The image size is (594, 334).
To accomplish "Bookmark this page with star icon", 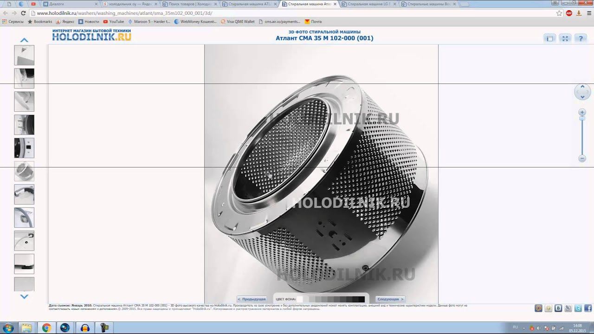I will pos(559,13).
